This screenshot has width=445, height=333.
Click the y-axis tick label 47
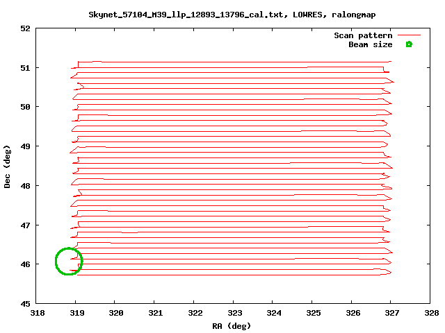coord(25,225)
